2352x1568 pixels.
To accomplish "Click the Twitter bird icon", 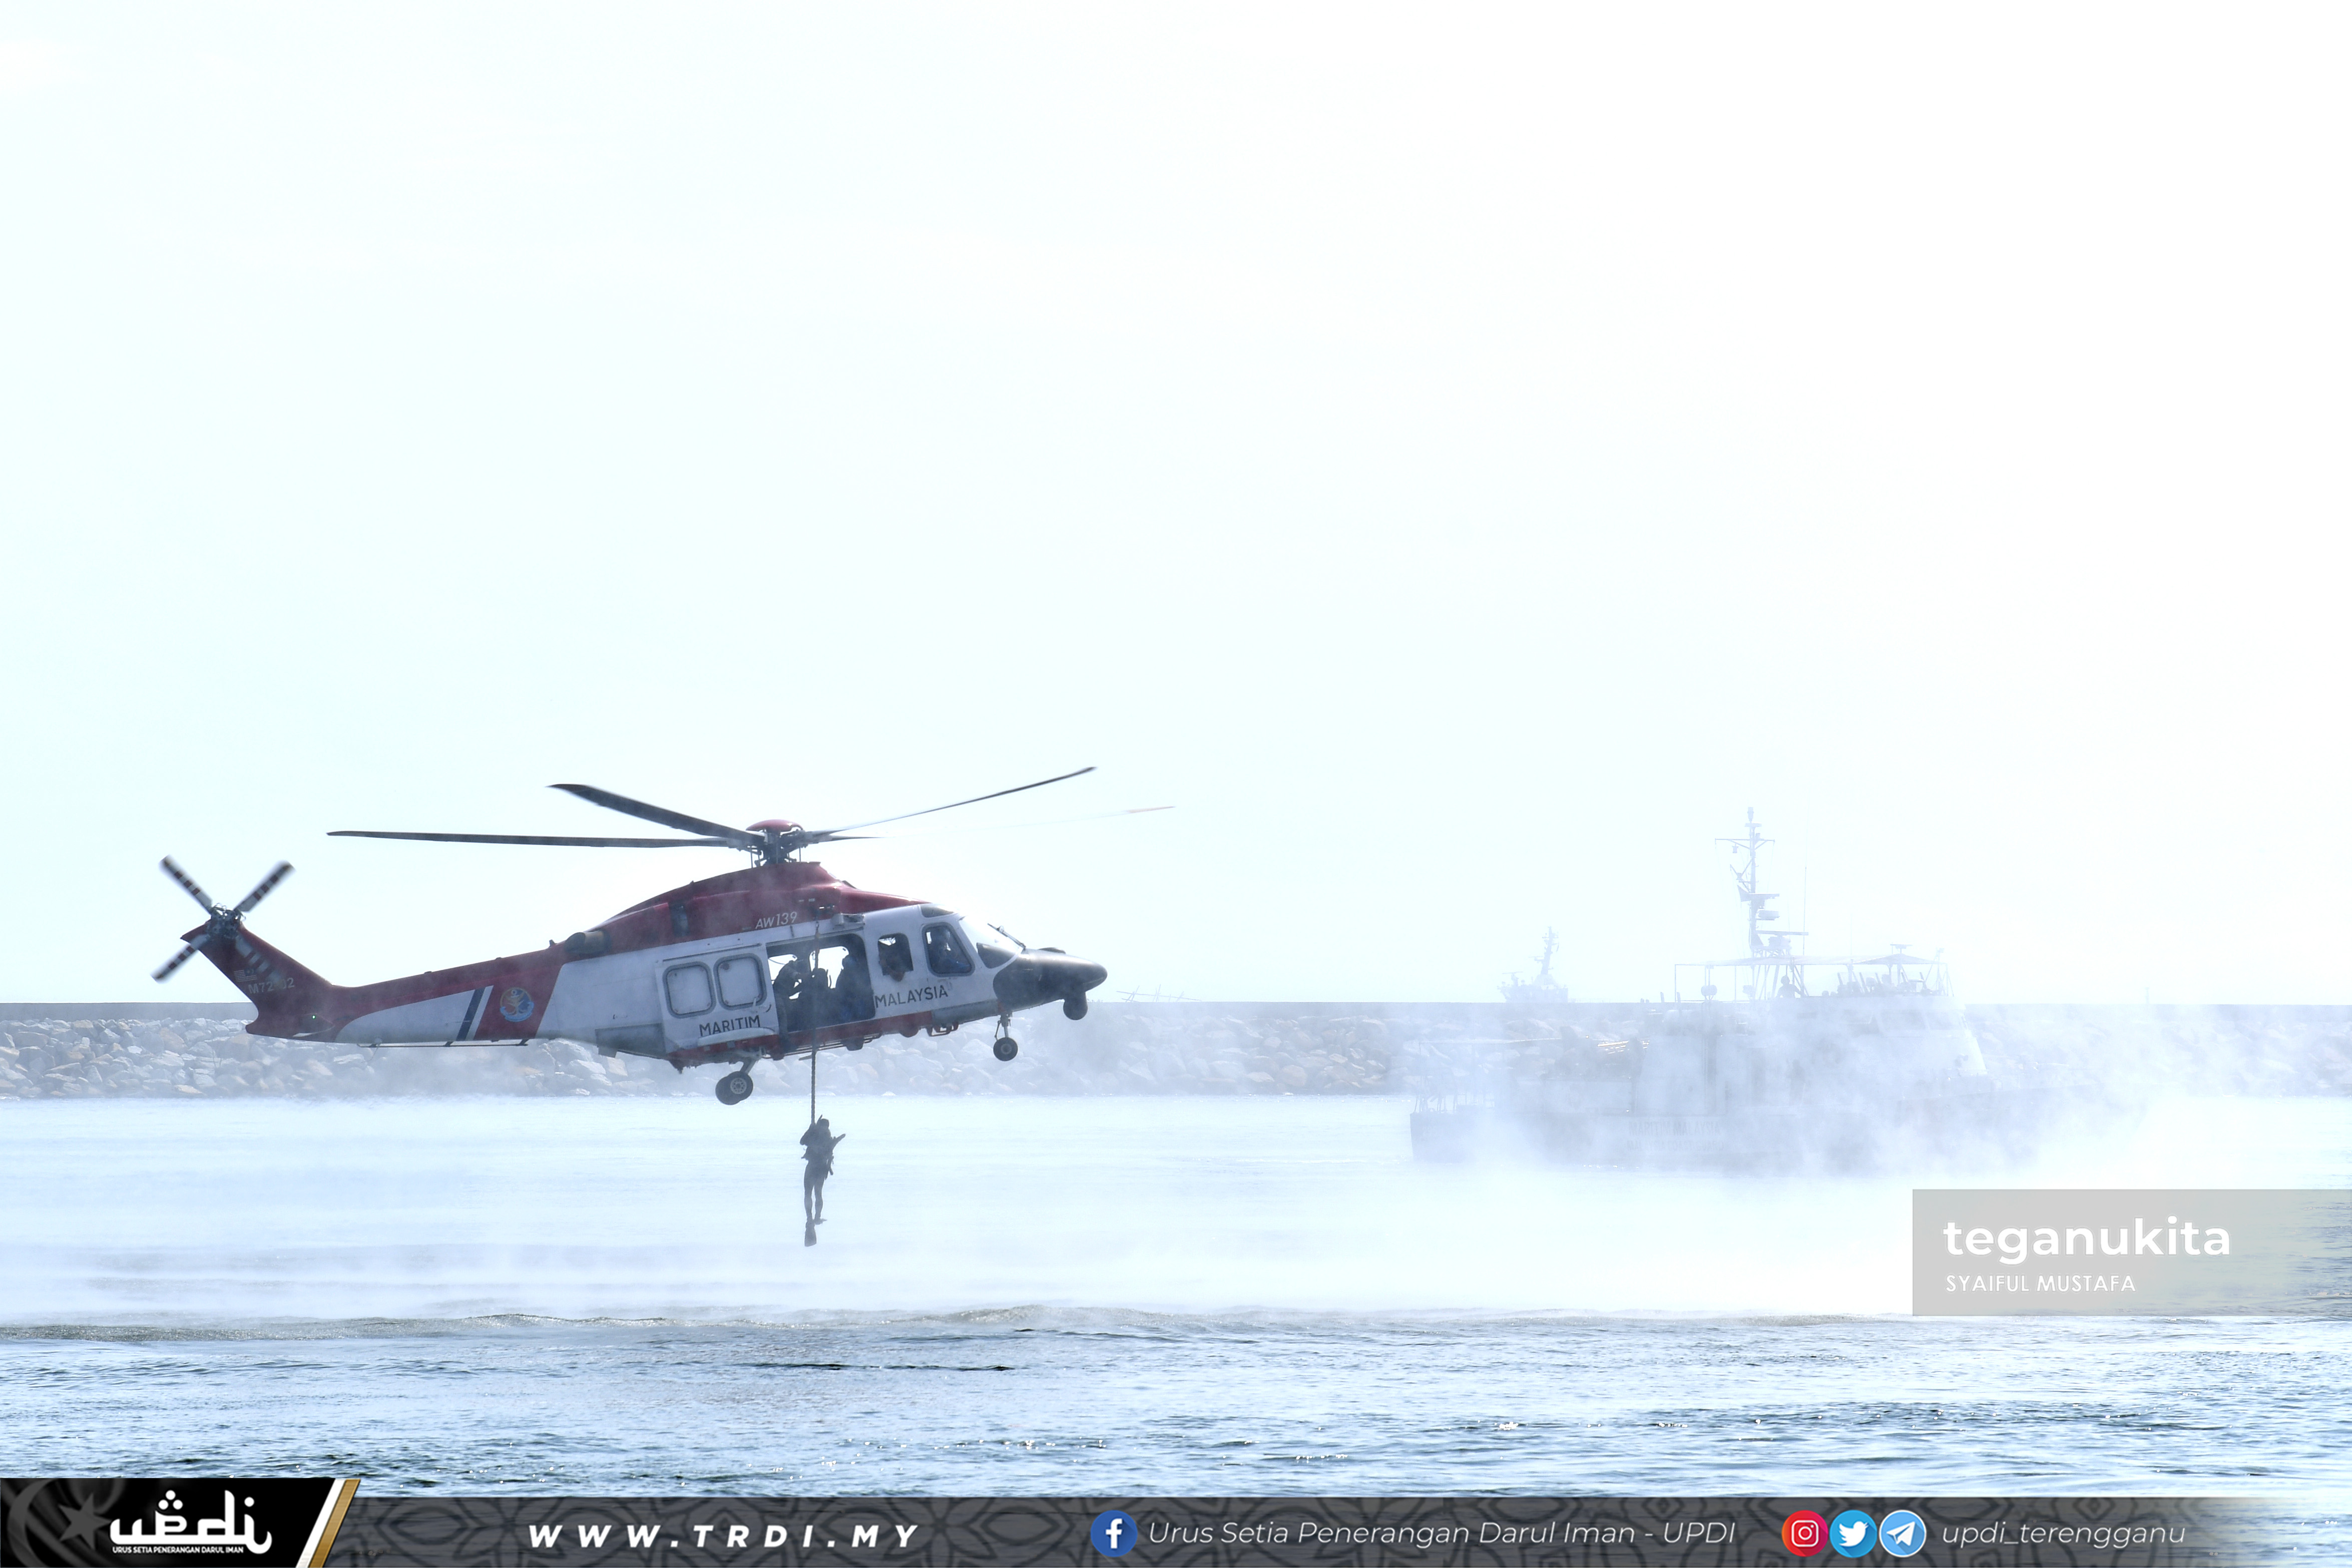I will click(1852, 1533).
